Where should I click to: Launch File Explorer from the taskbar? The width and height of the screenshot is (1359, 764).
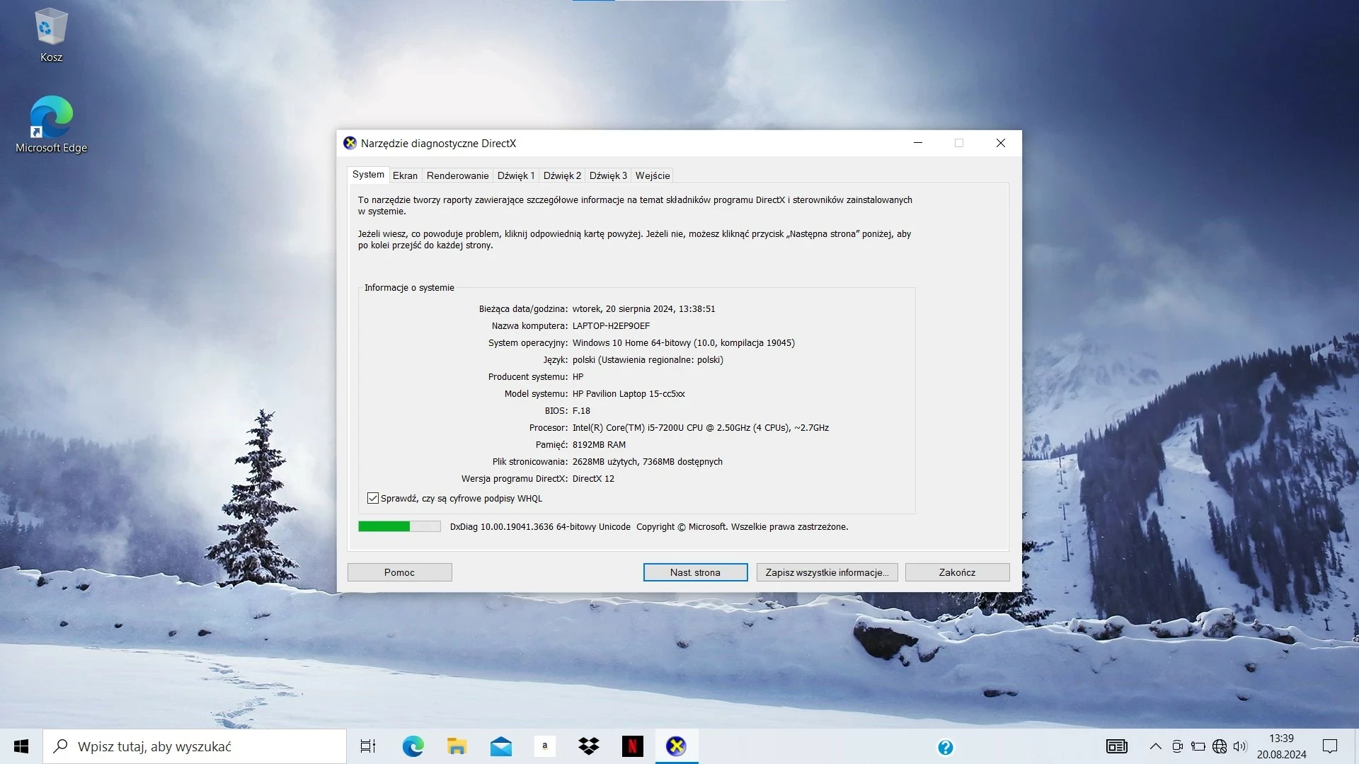[457, 746]
